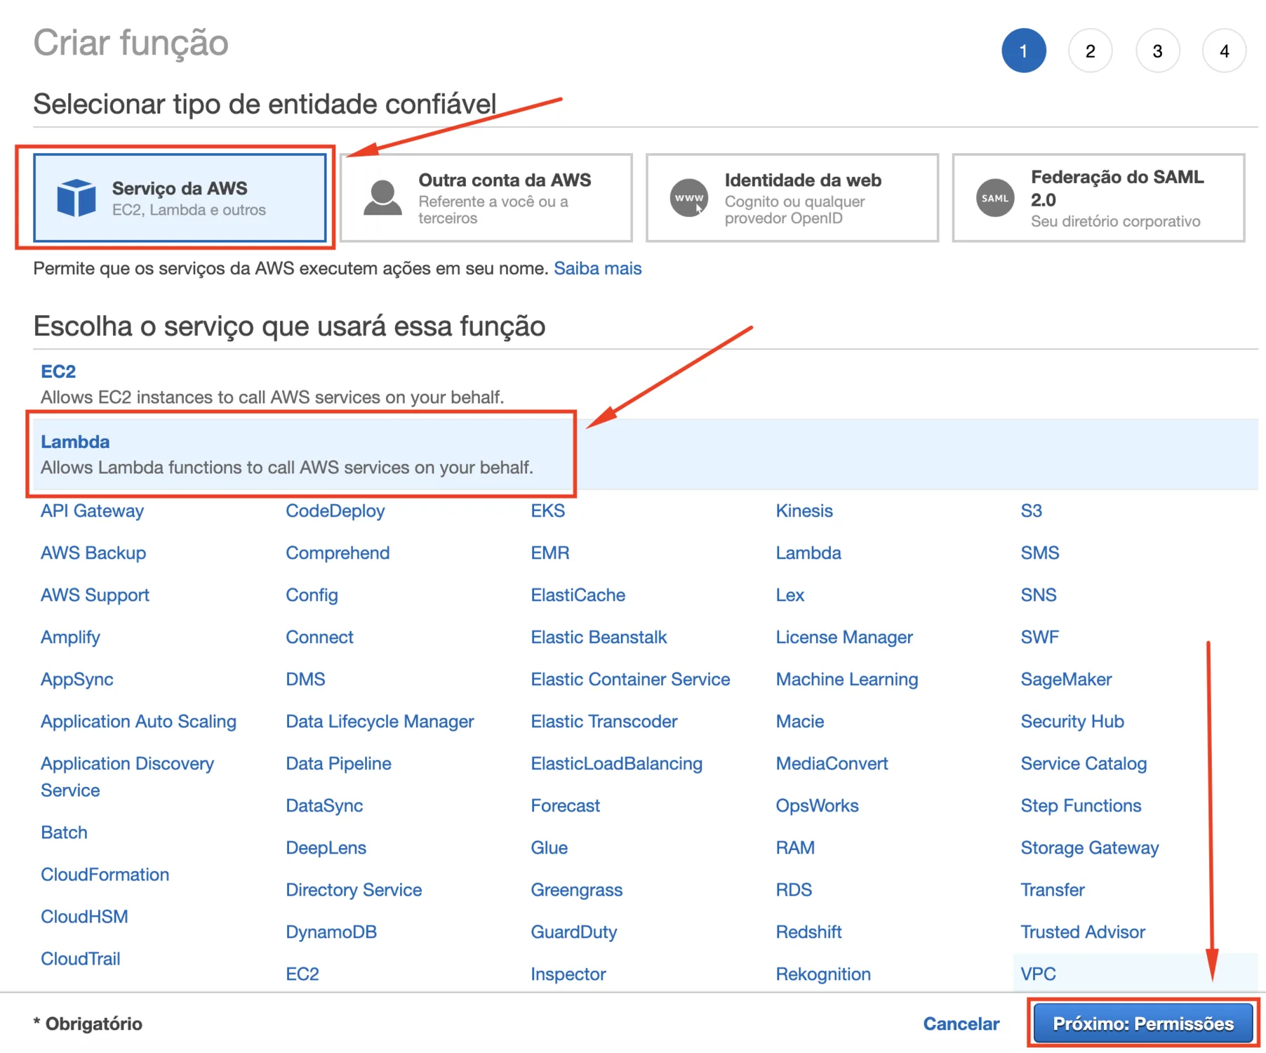Select EC2 featured service heading
This screenshot has height=1053, width=1266.
(x=58, y=371)
